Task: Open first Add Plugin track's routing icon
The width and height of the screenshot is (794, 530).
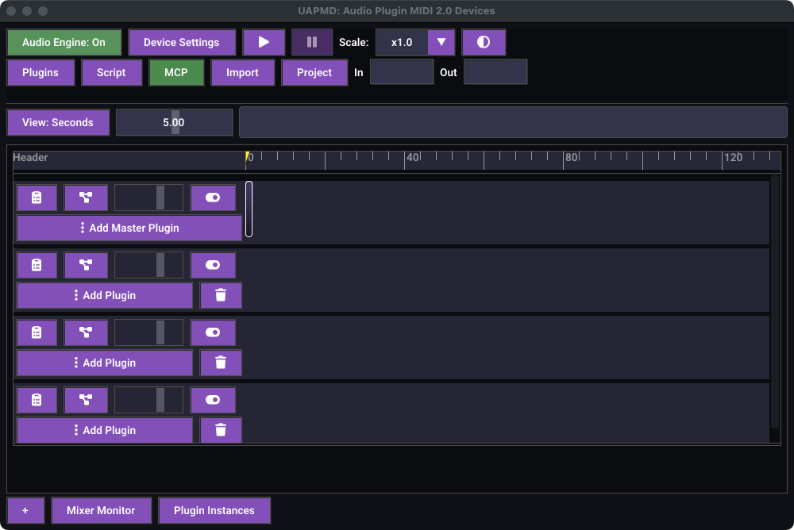Action: pyautogui.click(x=86, y=265)
